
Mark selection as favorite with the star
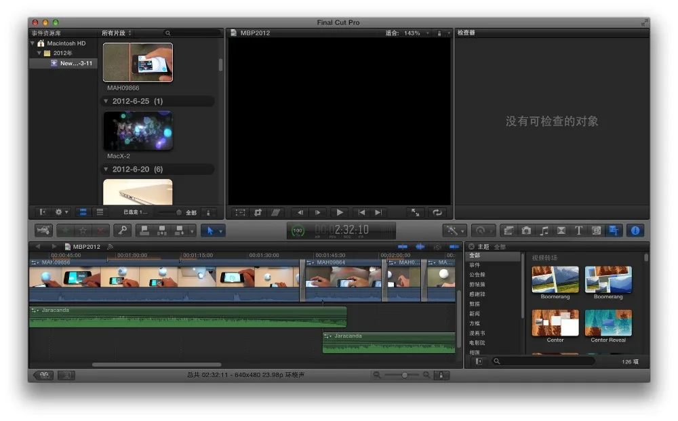[x=66, y=230]
